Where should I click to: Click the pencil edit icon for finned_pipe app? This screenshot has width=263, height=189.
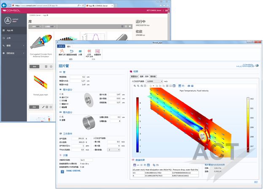[x=43, y=107]
